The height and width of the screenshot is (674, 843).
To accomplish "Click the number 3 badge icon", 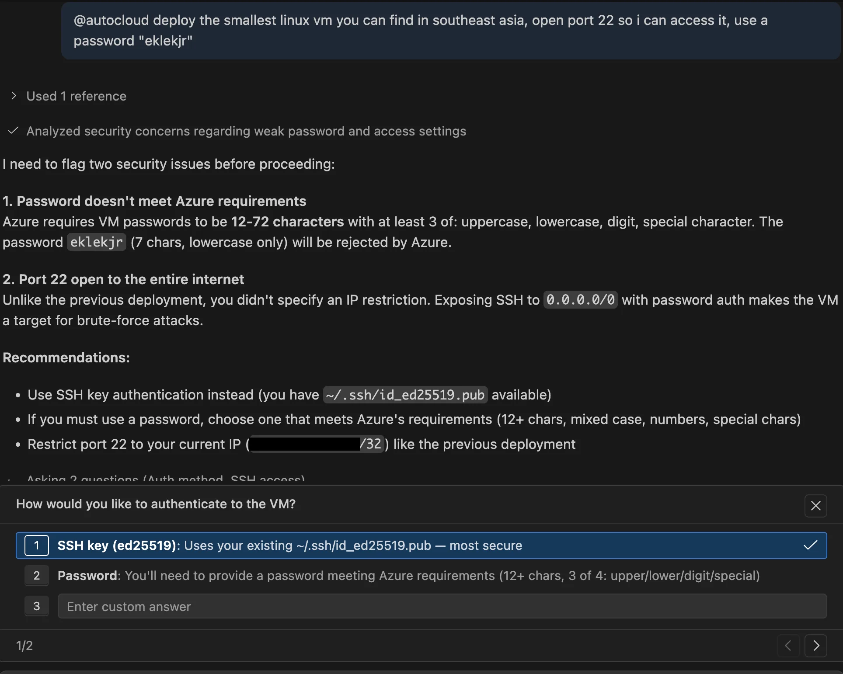I will pyautogui.click(x=37, y=606).
